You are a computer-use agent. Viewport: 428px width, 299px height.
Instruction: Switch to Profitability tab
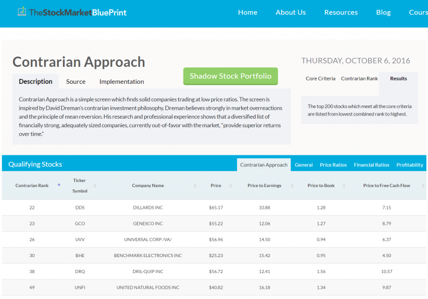(x=410, y=165)
